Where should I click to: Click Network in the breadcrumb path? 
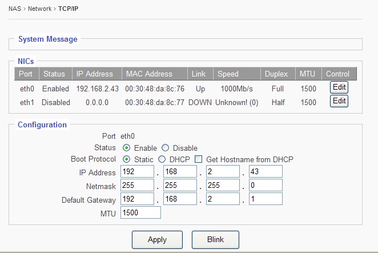tap(40, 9)
